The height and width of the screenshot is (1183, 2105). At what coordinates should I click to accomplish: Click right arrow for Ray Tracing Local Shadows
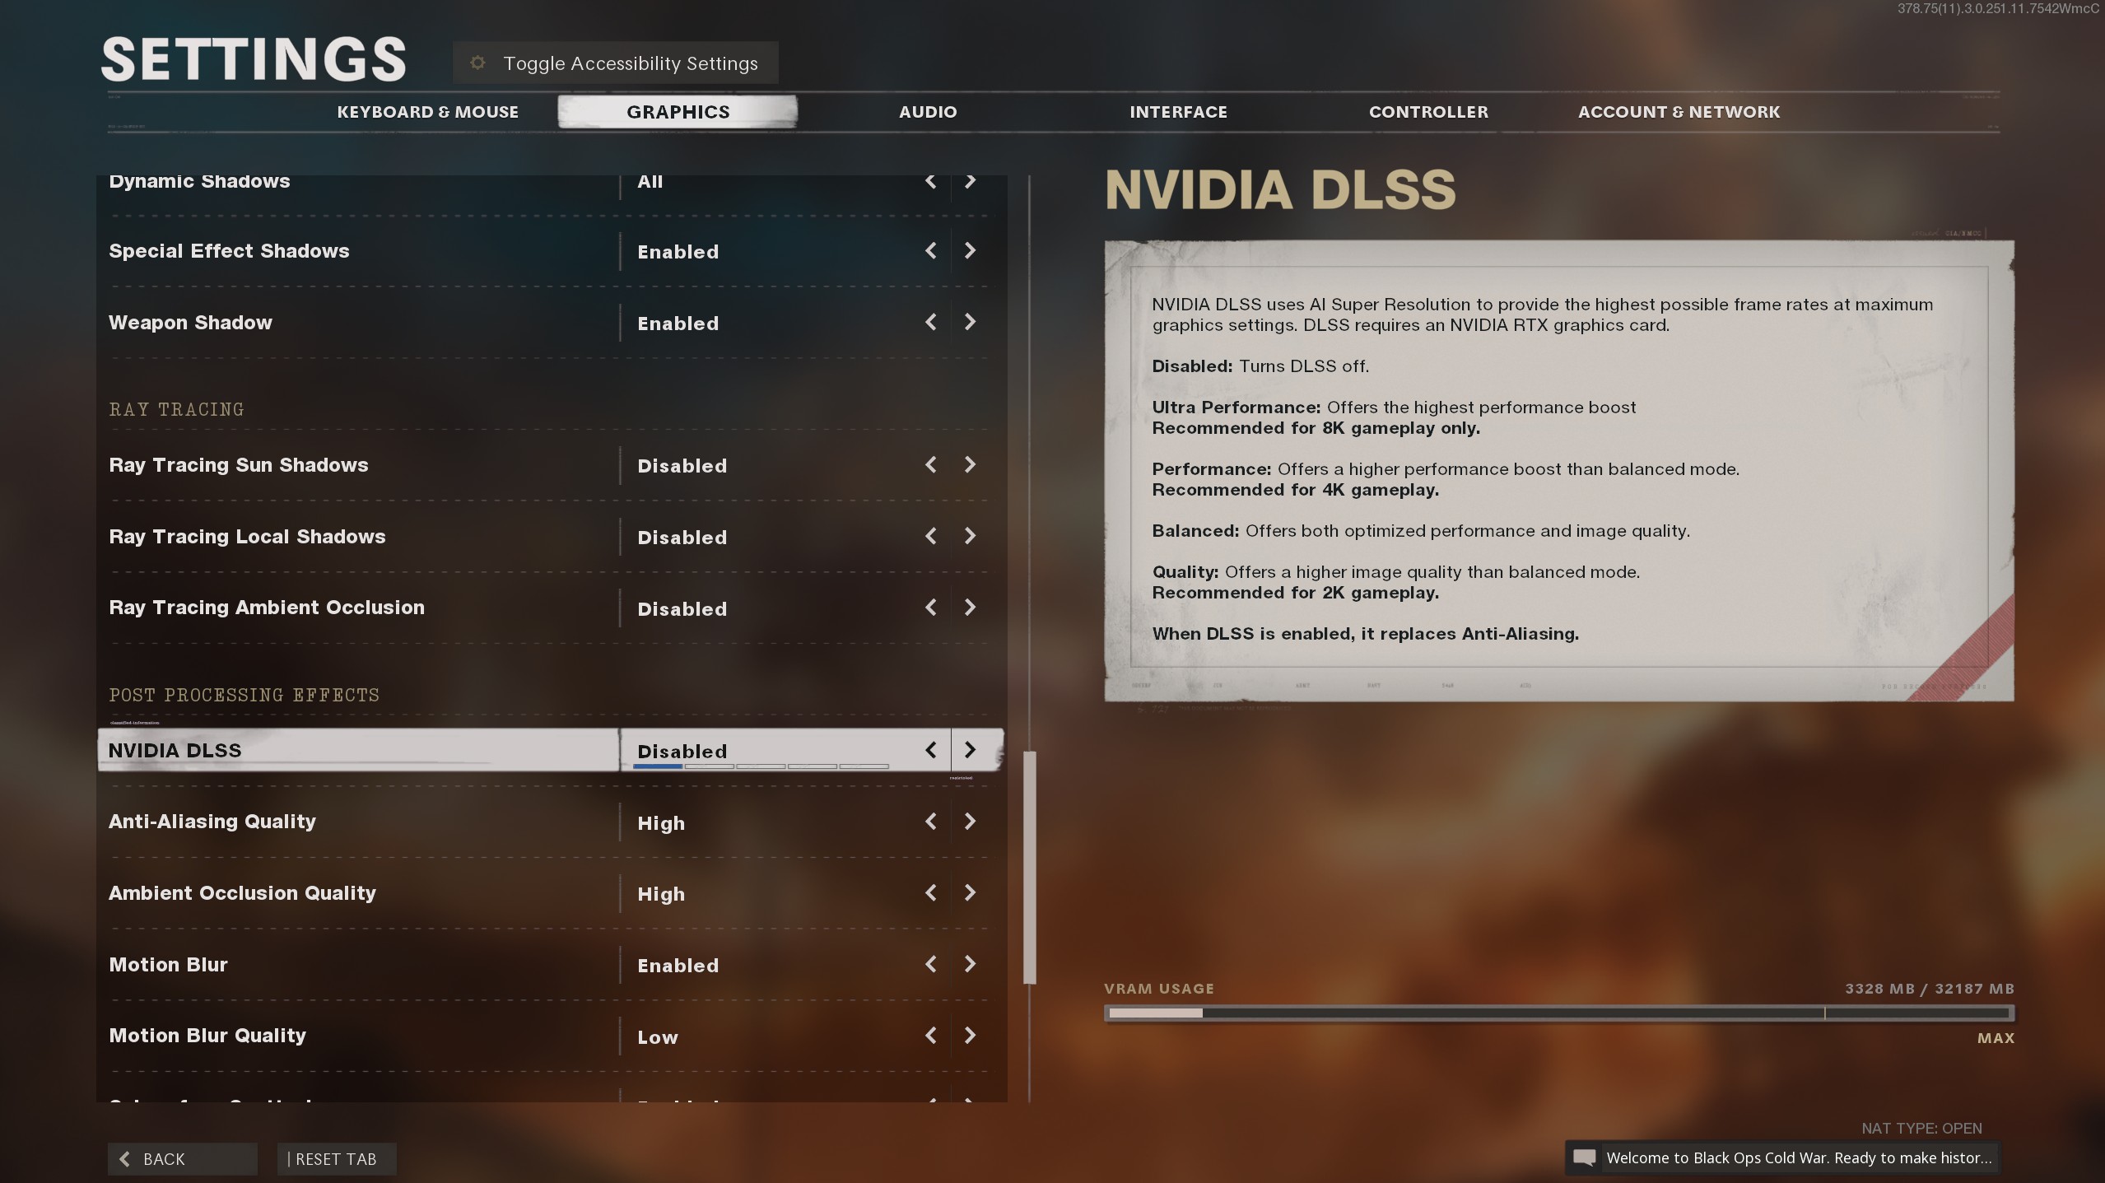(970, 536)
